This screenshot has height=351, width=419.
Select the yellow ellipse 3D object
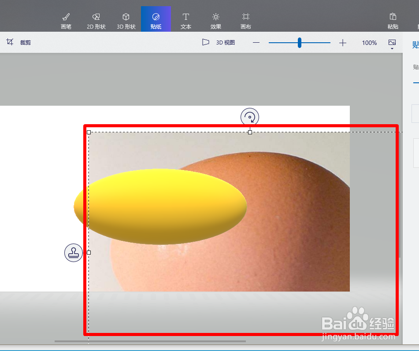160,207
